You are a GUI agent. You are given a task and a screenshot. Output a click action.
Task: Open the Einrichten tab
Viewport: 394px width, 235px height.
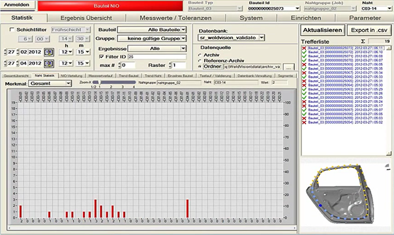coord(306,18)
